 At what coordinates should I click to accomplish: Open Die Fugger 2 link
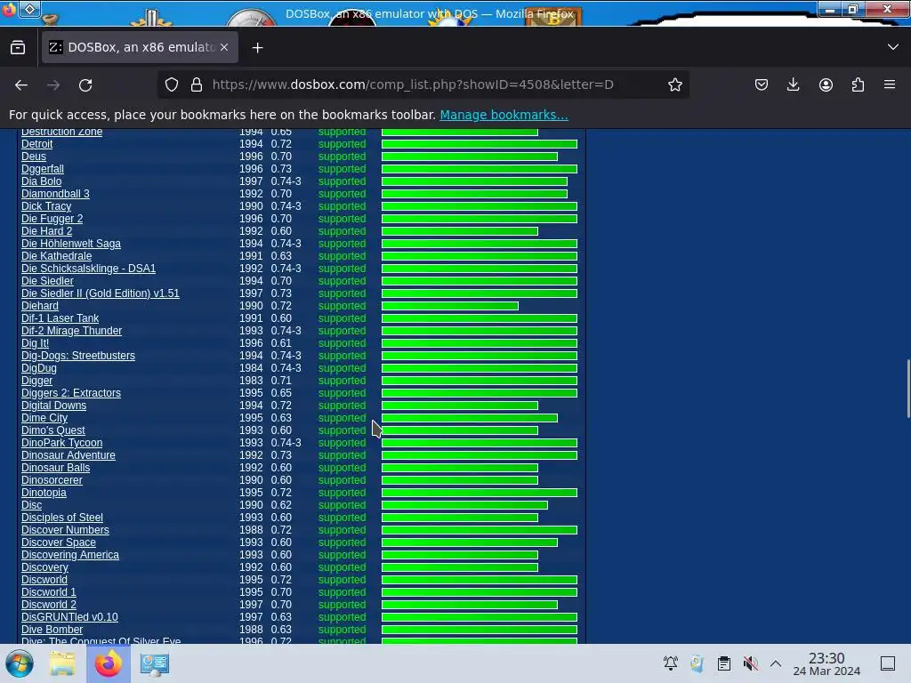pyautogui.click(x=52, y=219)
